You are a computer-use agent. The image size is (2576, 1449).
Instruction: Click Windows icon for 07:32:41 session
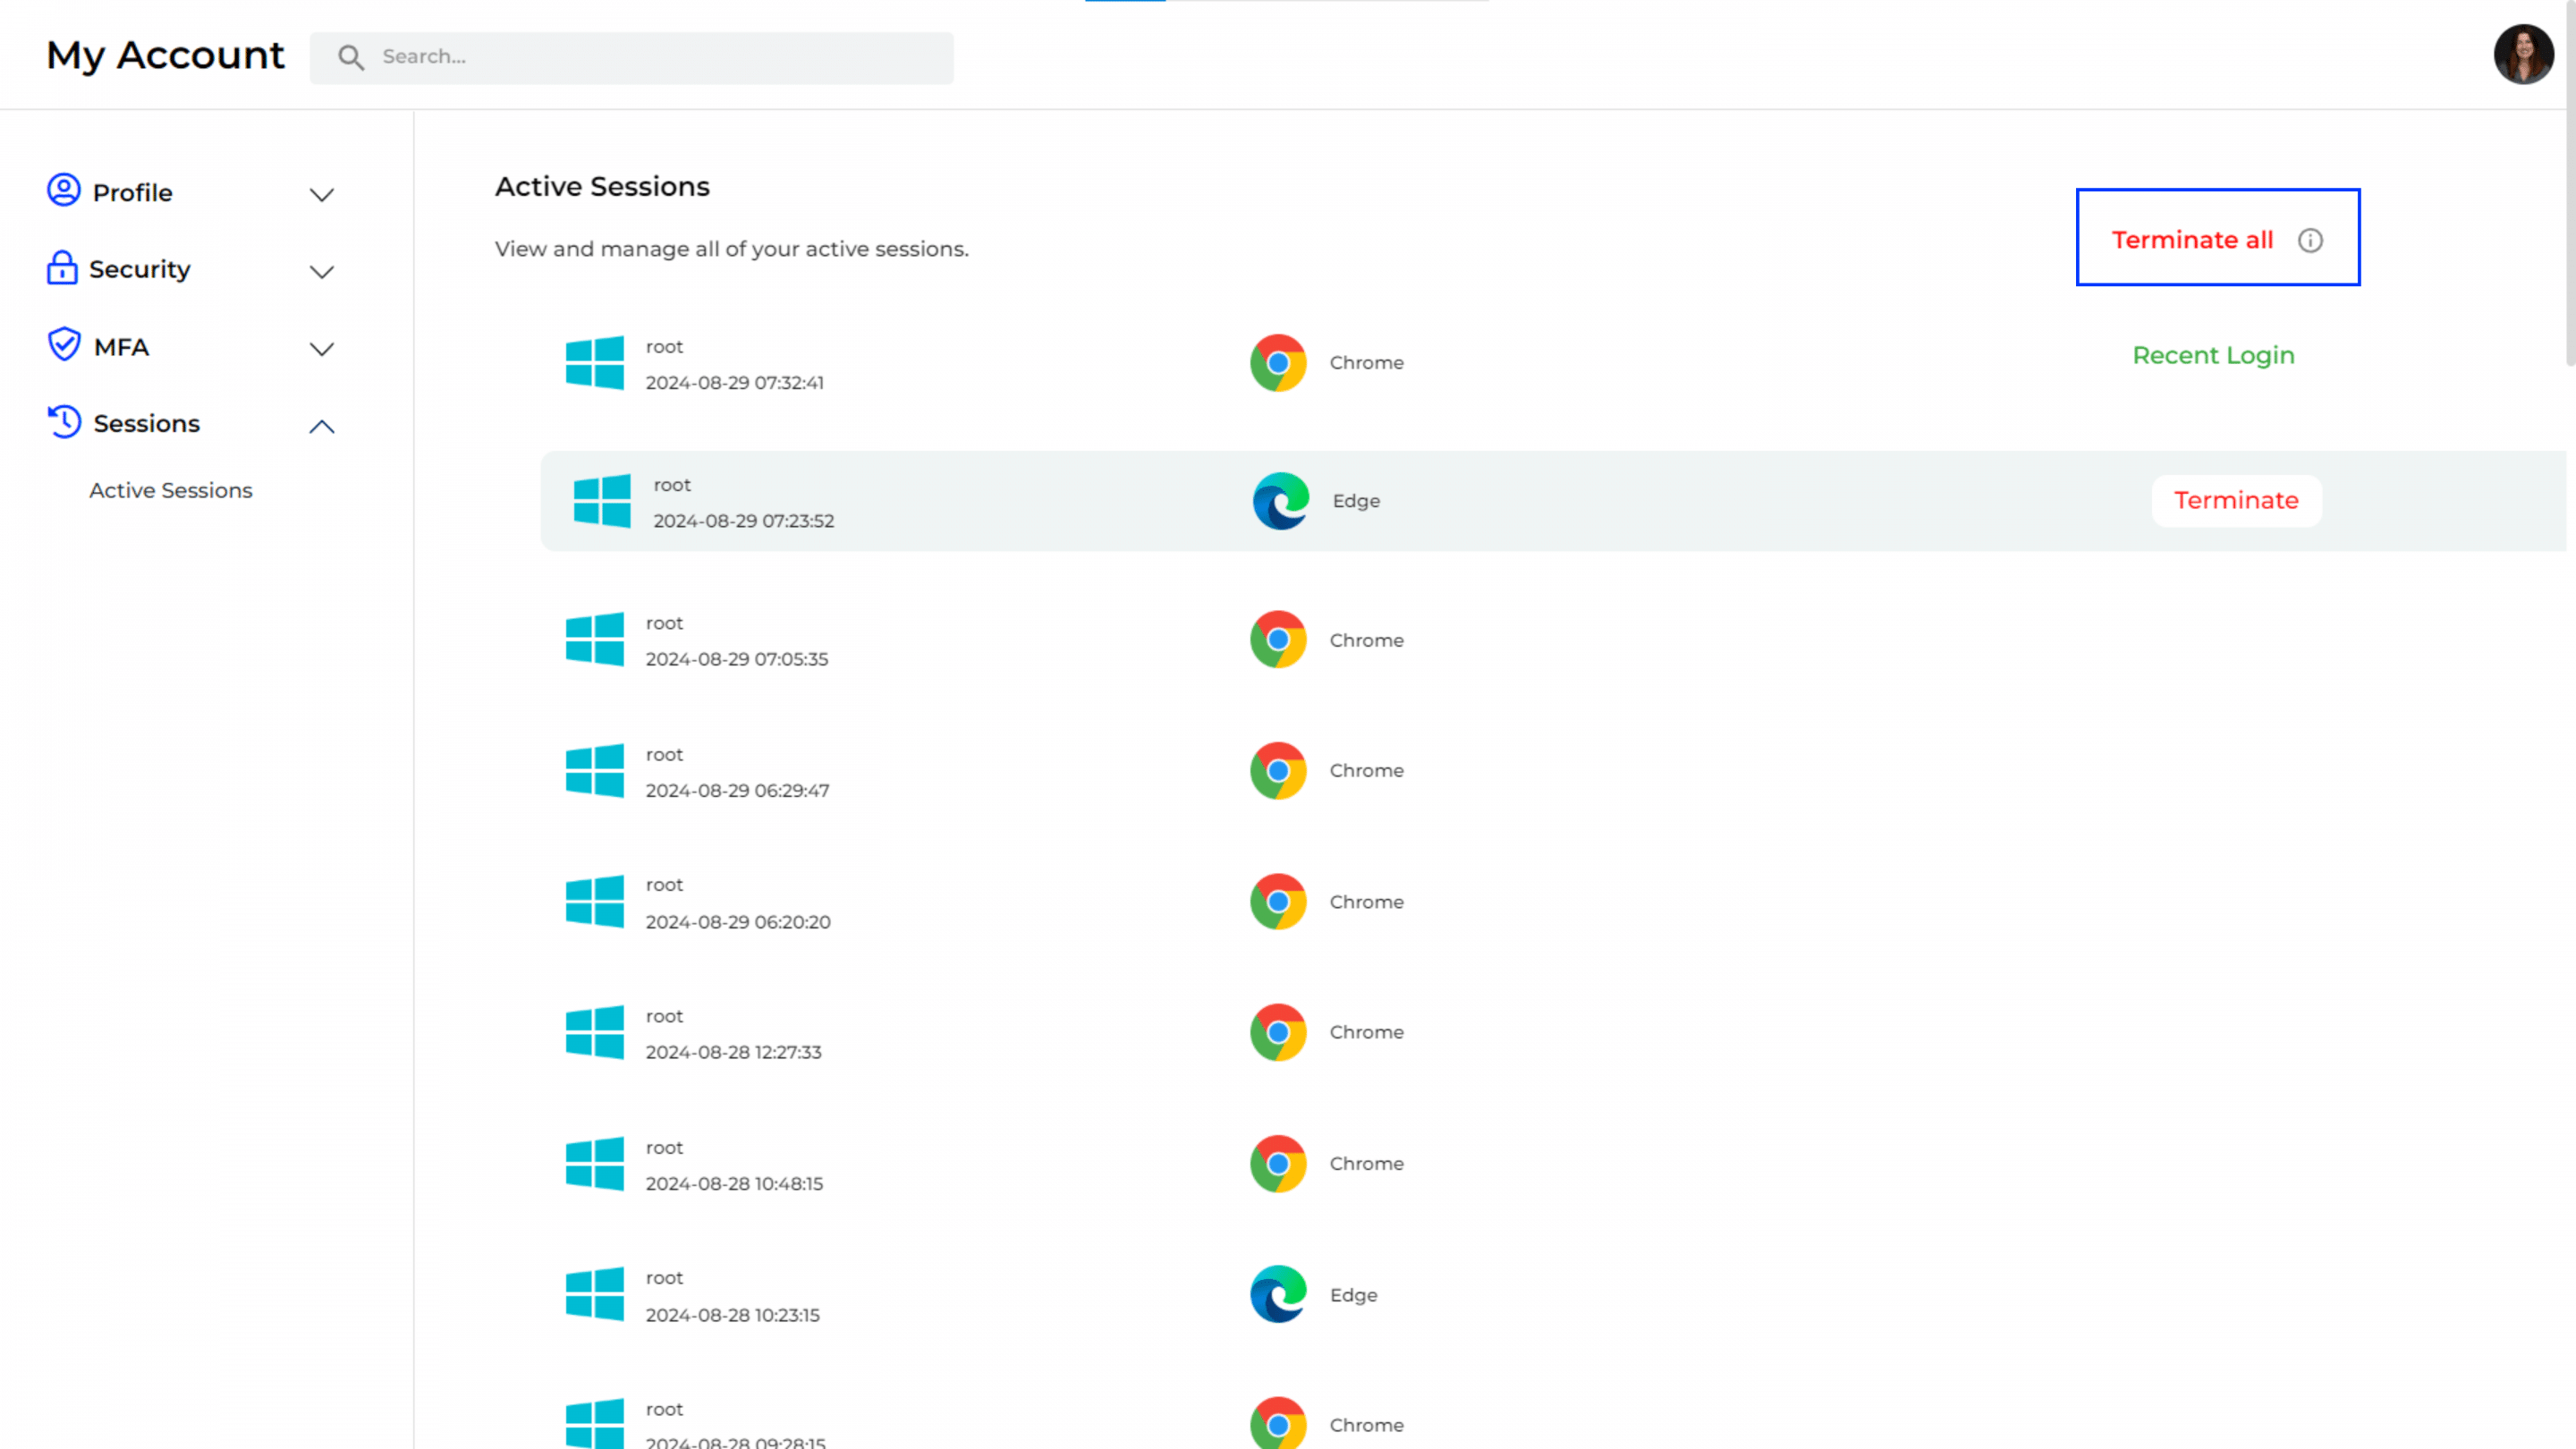coord(595,362)
